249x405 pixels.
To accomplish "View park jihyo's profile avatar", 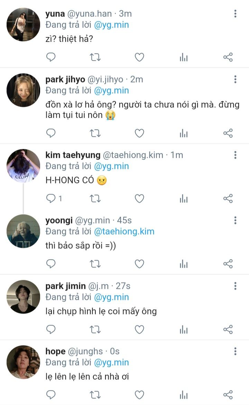I will point(24,90).
